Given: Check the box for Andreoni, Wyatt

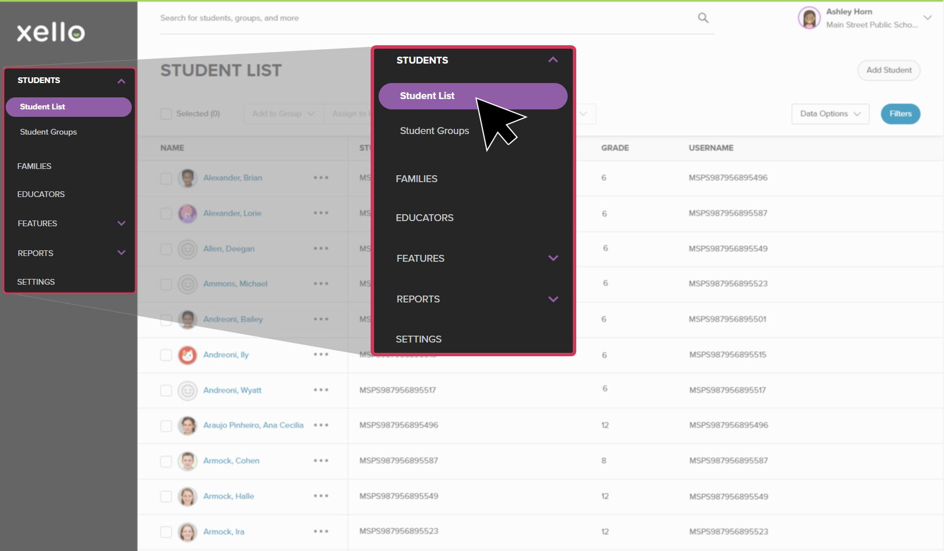Looking at the screenshot, I should tap(166, 391).
